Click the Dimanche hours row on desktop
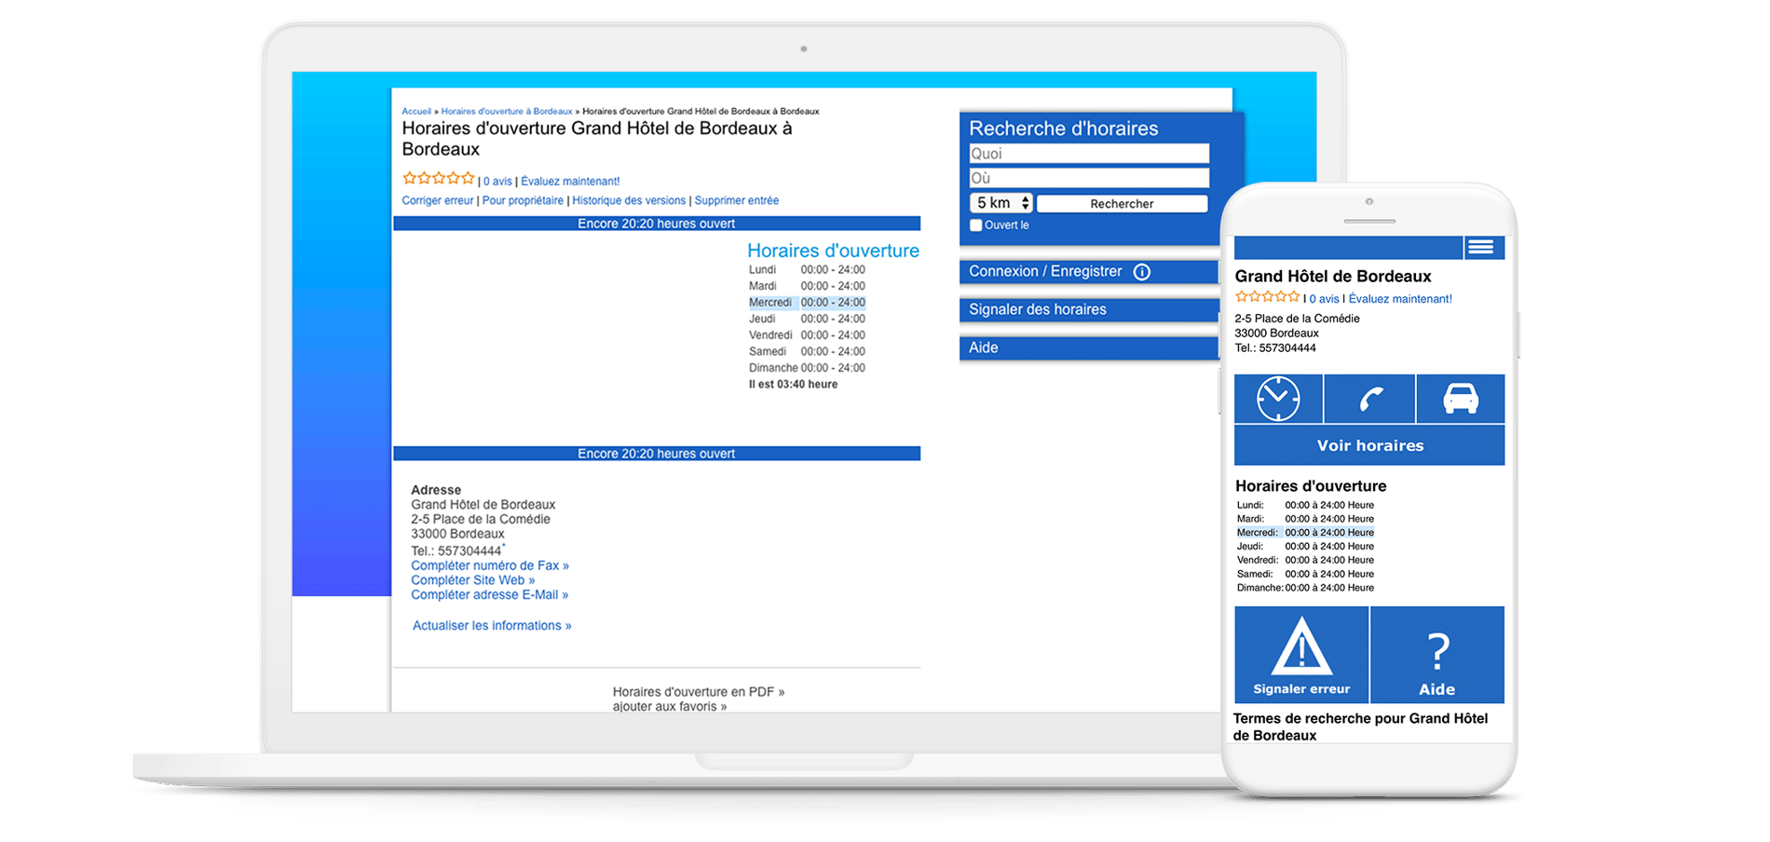Image resolution: width=1770 pixels, height=842 pixels. coord(807,368)
